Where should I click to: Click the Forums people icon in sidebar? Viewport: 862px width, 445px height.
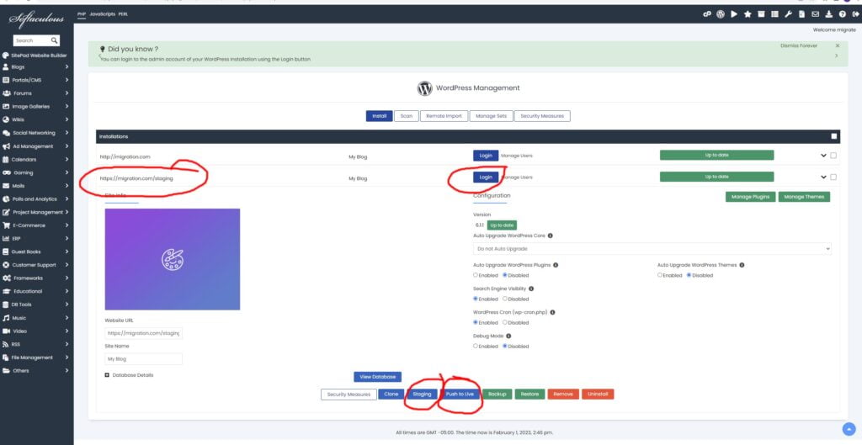[6, 93]
